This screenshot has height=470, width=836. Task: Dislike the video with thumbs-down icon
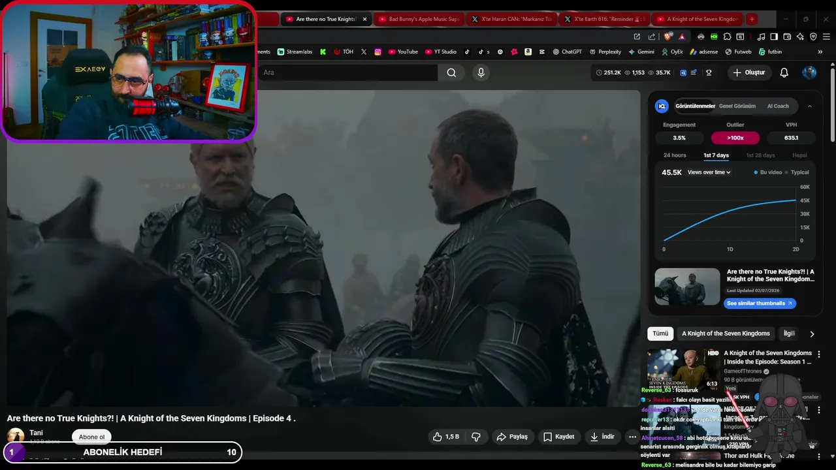(476, 437)
